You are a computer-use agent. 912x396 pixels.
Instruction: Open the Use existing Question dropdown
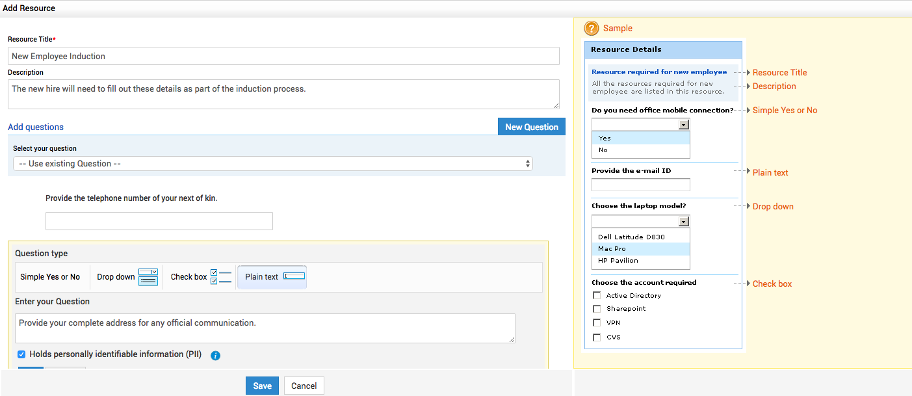[x=273, y=164]
